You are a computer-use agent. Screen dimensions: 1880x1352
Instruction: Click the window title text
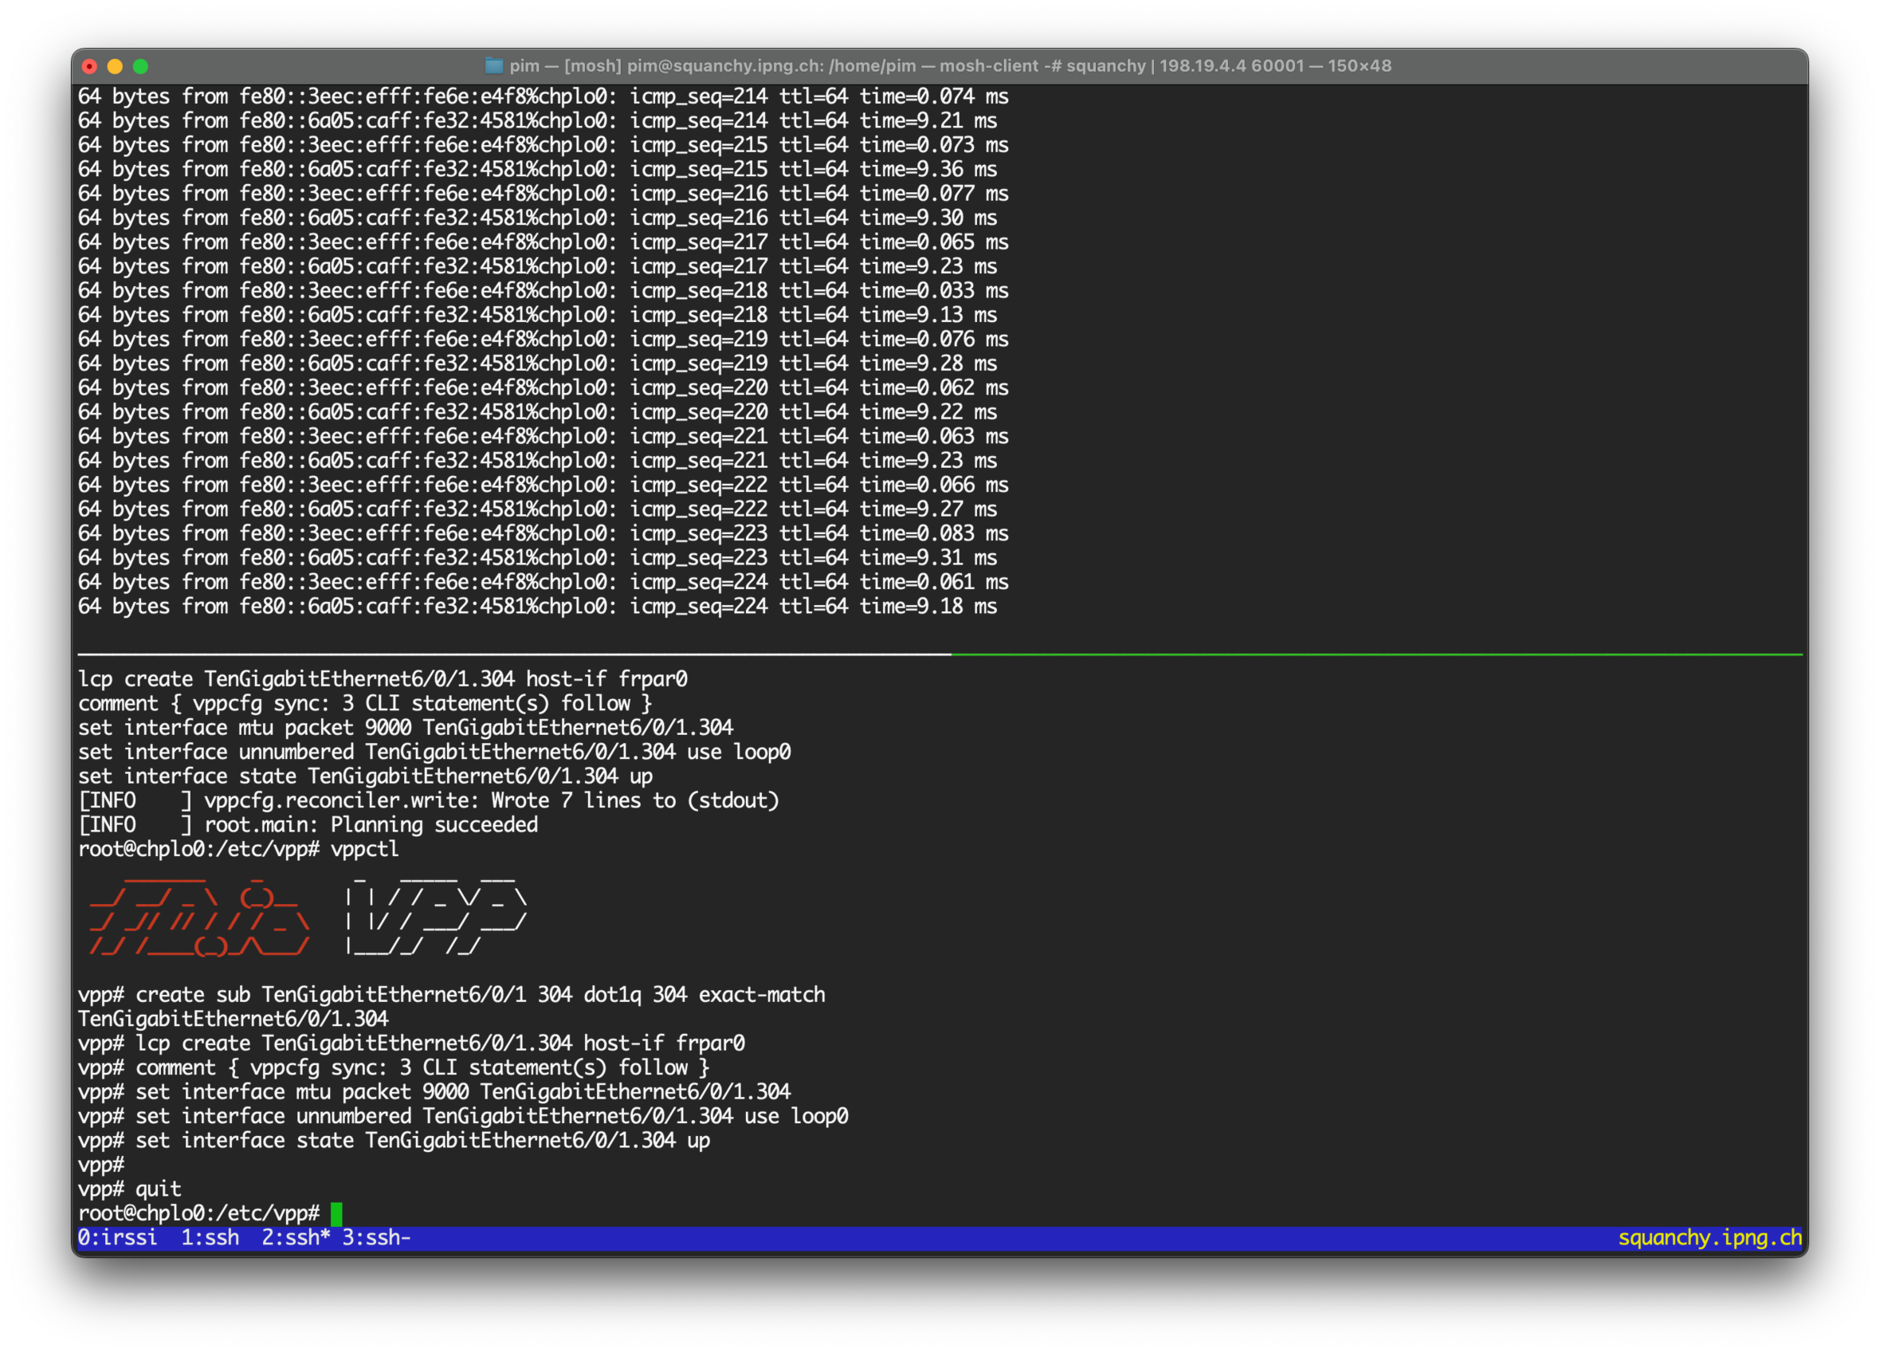(x=950, y=65)
